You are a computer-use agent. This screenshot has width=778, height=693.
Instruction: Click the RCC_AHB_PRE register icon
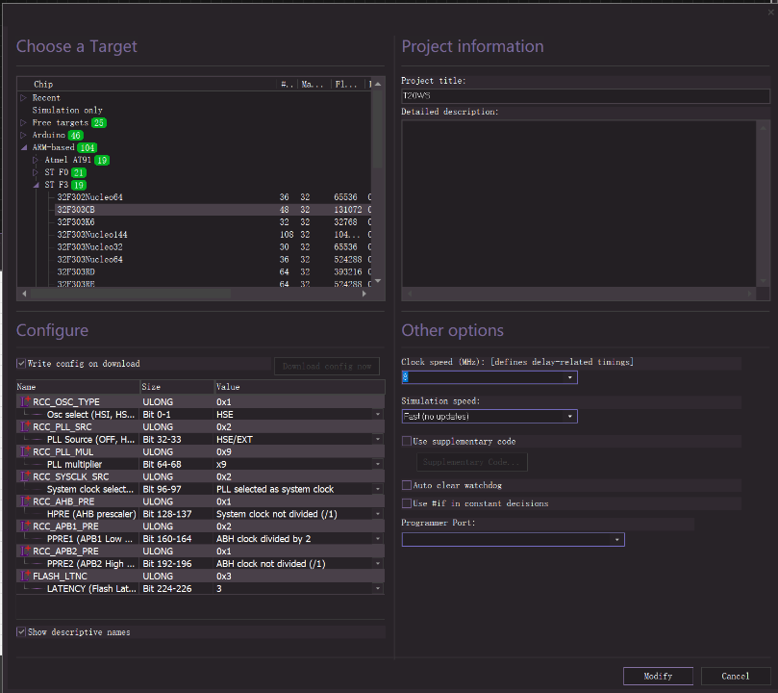(x=25, y=501)
